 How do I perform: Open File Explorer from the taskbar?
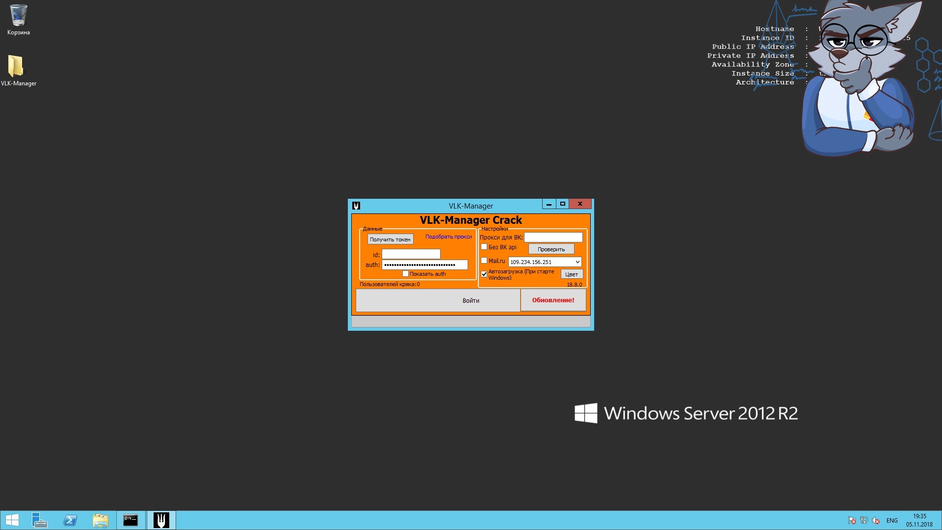[x=101, y=520]
